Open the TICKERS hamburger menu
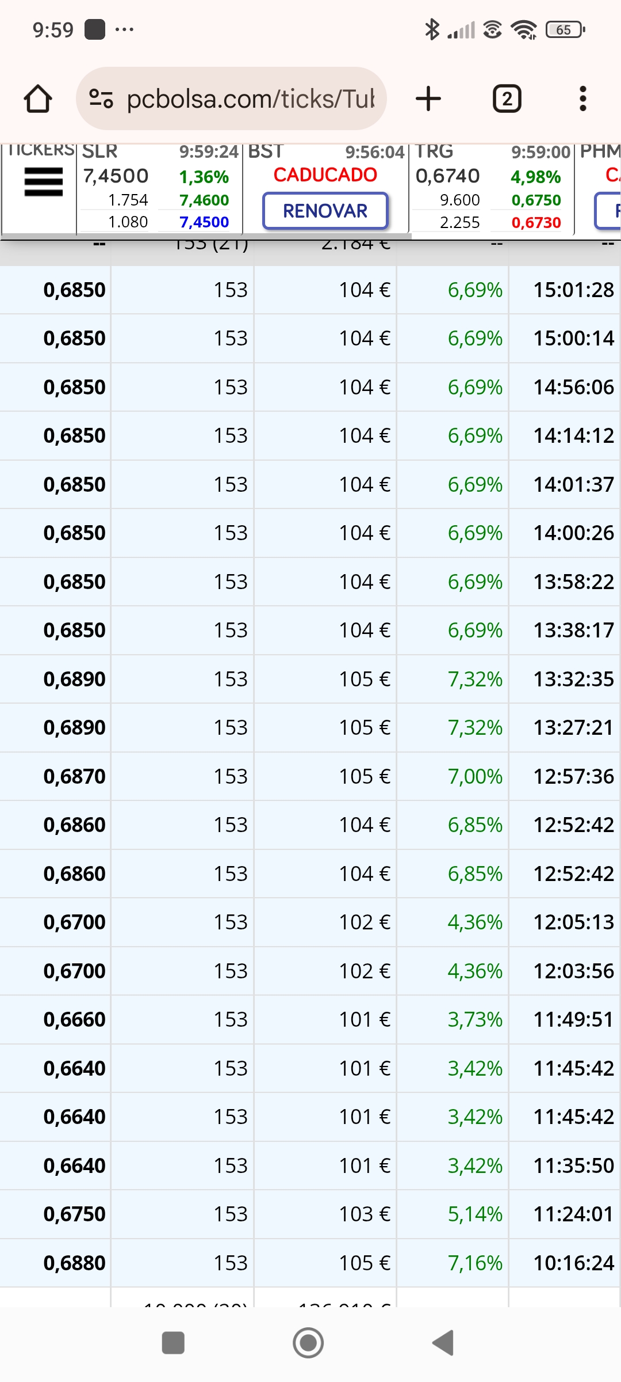Screen dimensions: 621x1382 point(44,182)
